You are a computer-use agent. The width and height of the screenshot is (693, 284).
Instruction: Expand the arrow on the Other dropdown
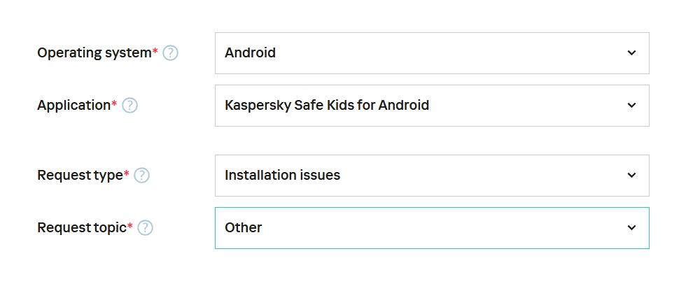(x=631, y=228)
